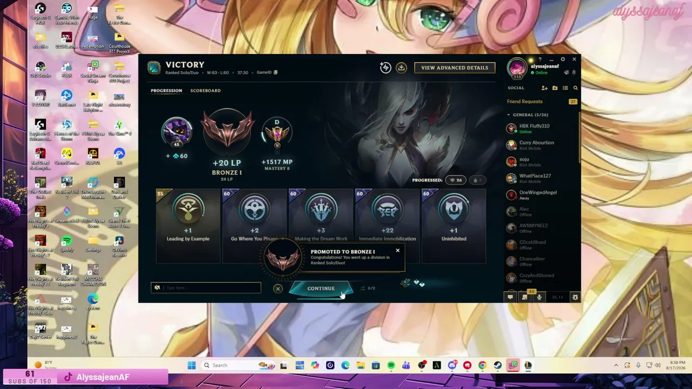Select friend soju in list
Image resolution: width=692 pixels, height=389 pixels.
click(542, 162)
